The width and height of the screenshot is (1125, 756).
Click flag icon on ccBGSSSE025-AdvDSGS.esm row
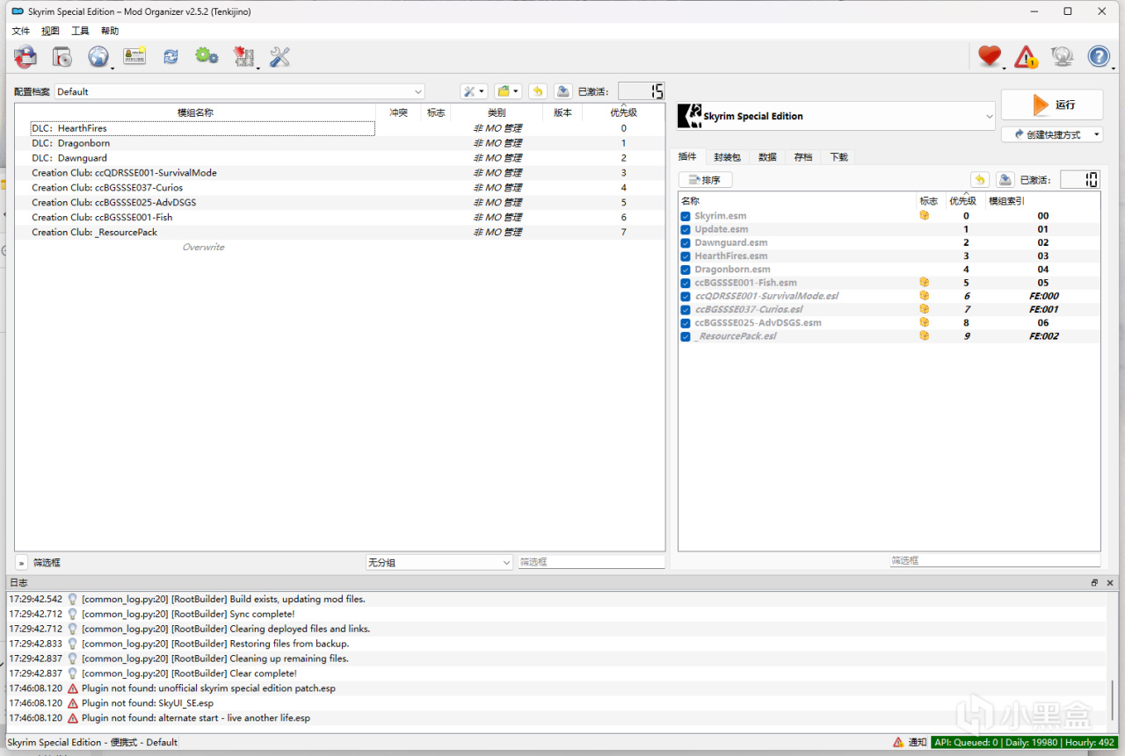coord(924,323)
